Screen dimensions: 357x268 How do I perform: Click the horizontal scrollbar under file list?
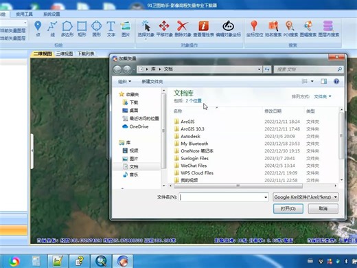pyautogui.click(x=238, y=186)
